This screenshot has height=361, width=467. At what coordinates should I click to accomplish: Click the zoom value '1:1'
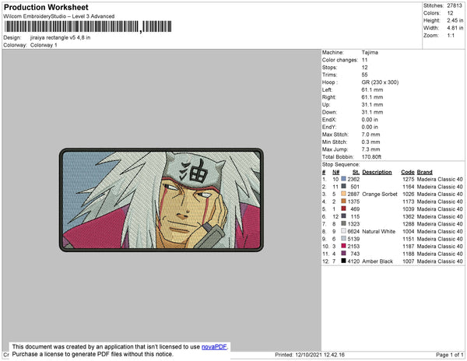pyautogui.click(x=451, y=36)
